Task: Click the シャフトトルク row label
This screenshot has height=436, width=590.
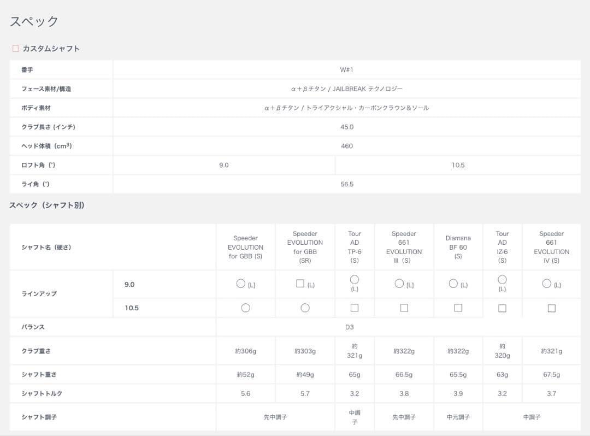Action: (42, 393)
